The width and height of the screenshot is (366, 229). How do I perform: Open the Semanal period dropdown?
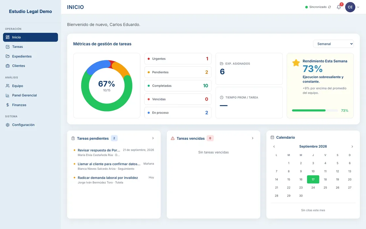click(333, 44)
